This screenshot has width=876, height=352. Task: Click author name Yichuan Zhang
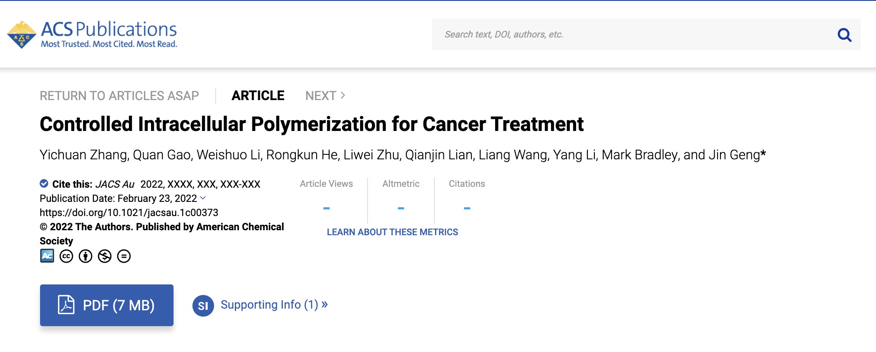(x=83, y=155)
